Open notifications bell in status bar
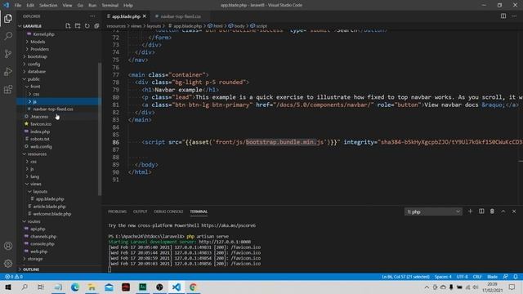The width and height of the screenshot is (523, 294). [x=516, y=277]
